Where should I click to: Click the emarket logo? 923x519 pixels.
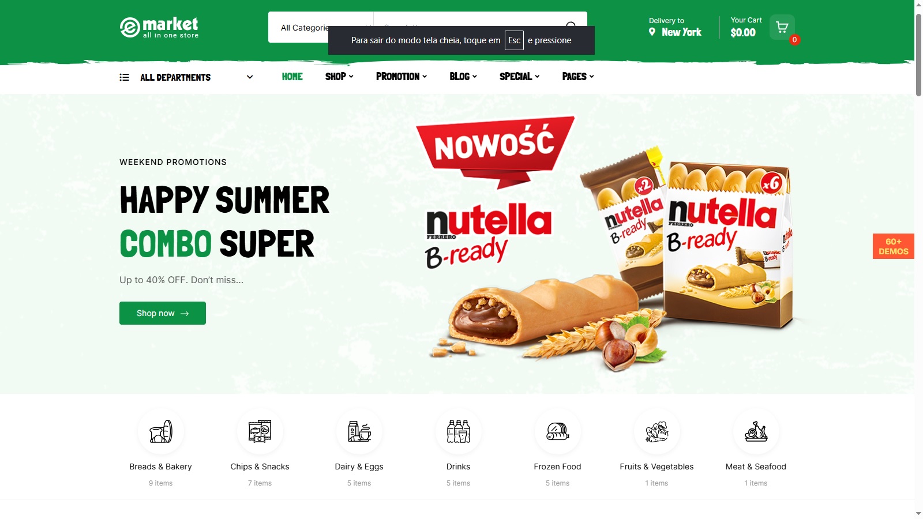click(x=159, y=27)
